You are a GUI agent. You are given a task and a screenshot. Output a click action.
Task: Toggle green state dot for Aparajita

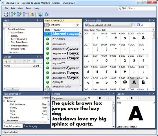48,82
